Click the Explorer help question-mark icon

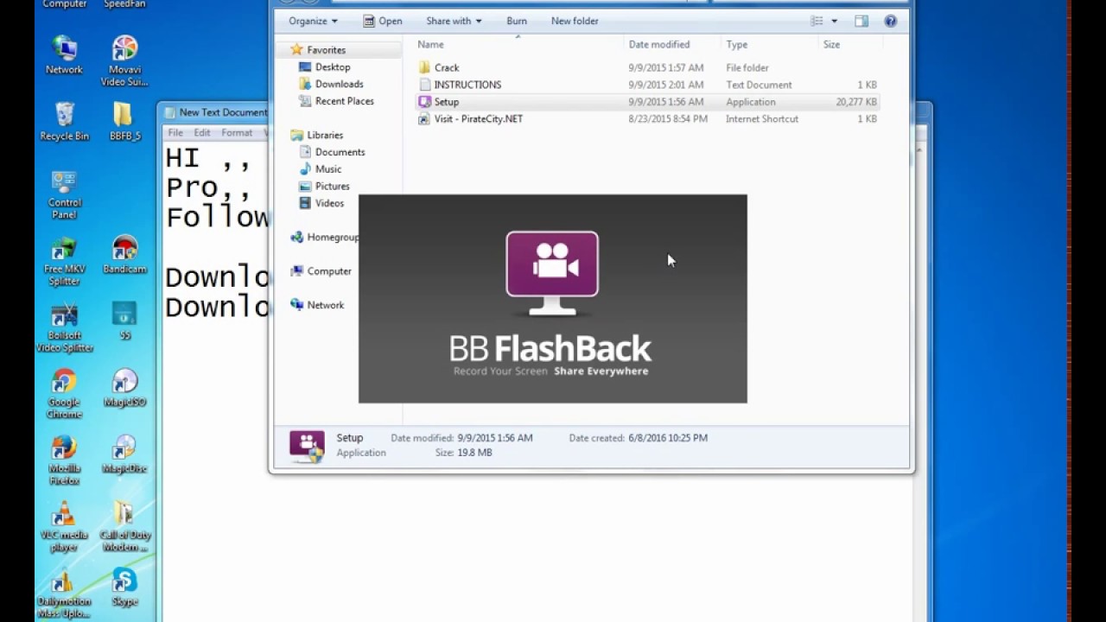[x=891, y=21]
